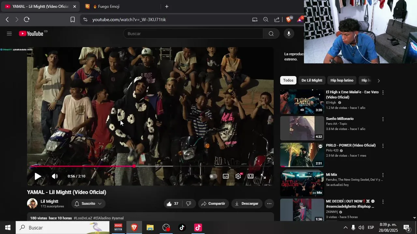Click Compartir share button
Screen dimensions: 417x234
[213, 204]
